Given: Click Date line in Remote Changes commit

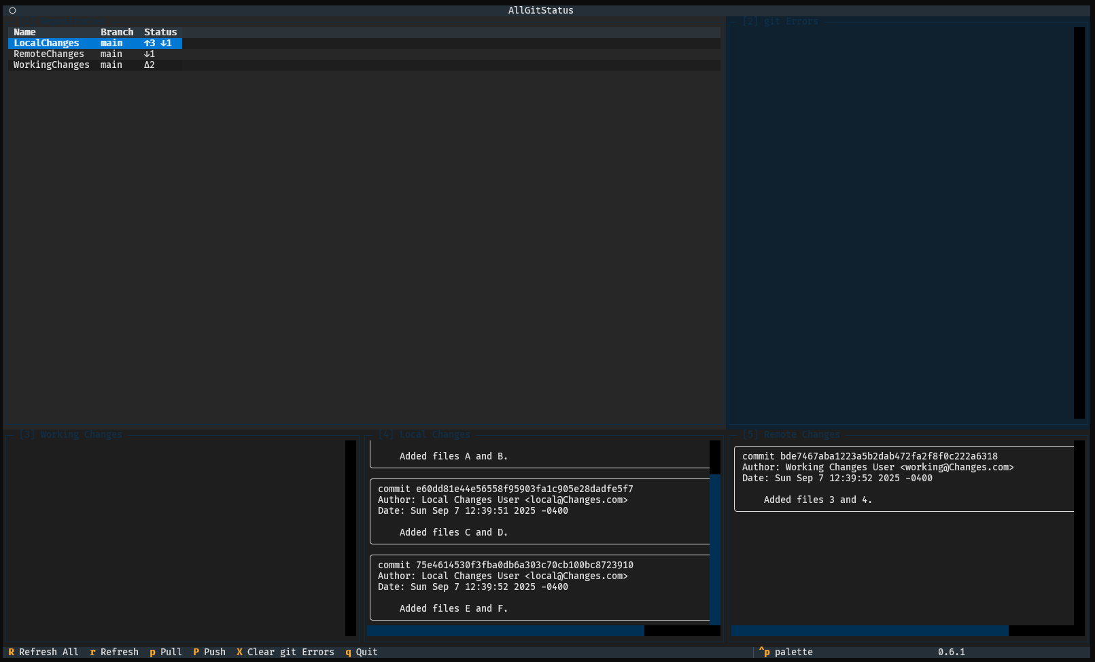Looking at the screenshot, I should (x=837, y=478).
